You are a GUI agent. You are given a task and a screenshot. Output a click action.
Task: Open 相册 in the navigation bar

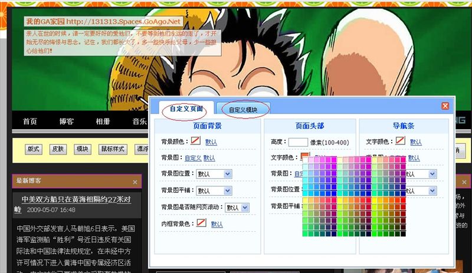103,121
